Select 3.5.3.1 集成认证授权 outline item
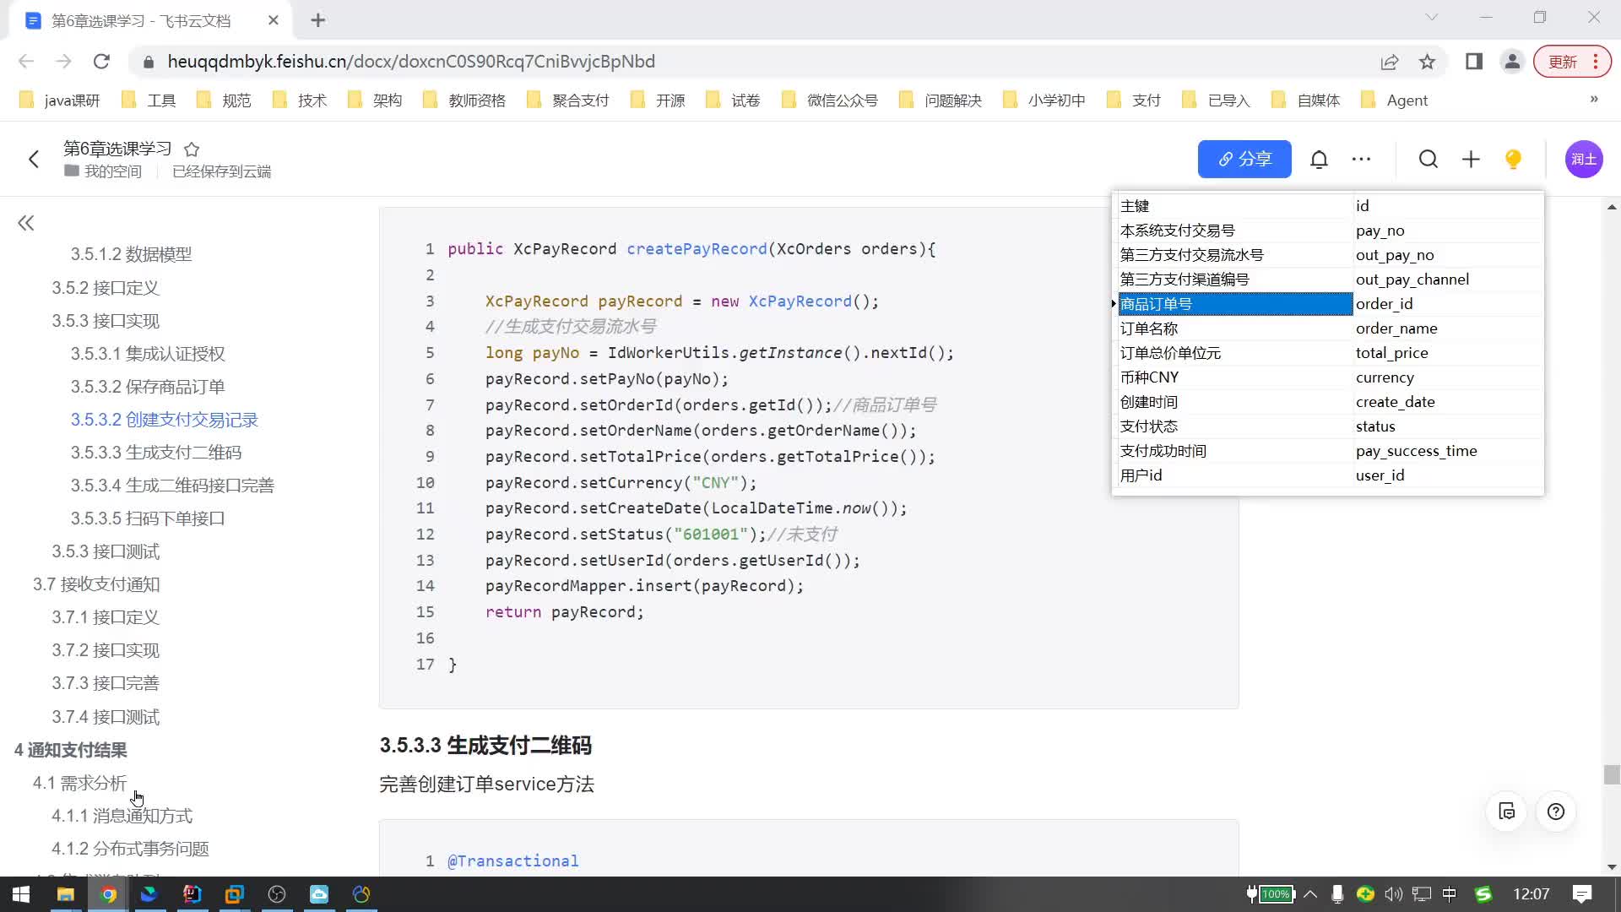Viewport: 1621px width, 912px height. coord(148,354)
